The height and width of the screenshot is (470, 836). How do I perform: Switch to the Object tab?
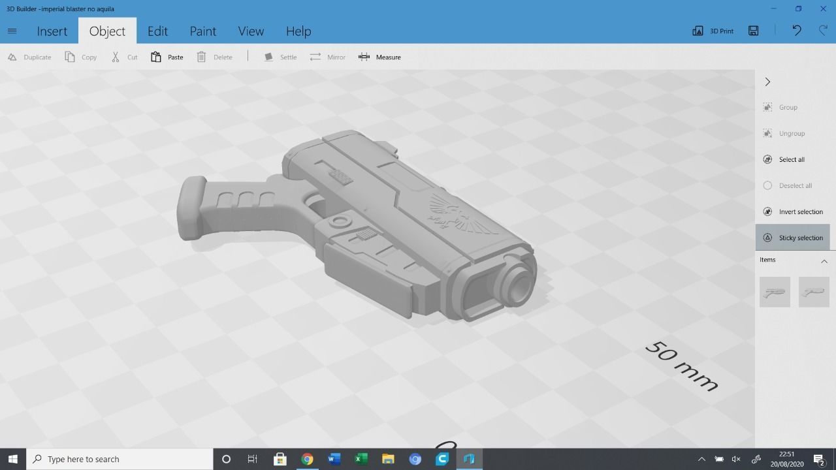tap(107, 31)
